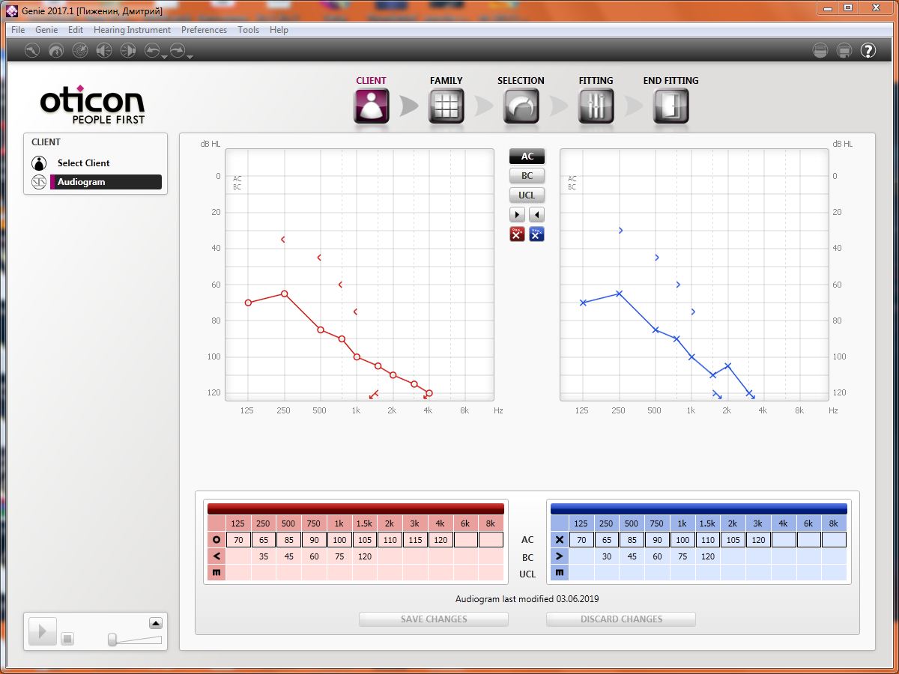Click right ear BC 1.5k value 120
This screenshot has height=674, width=899.
(365, 556)
